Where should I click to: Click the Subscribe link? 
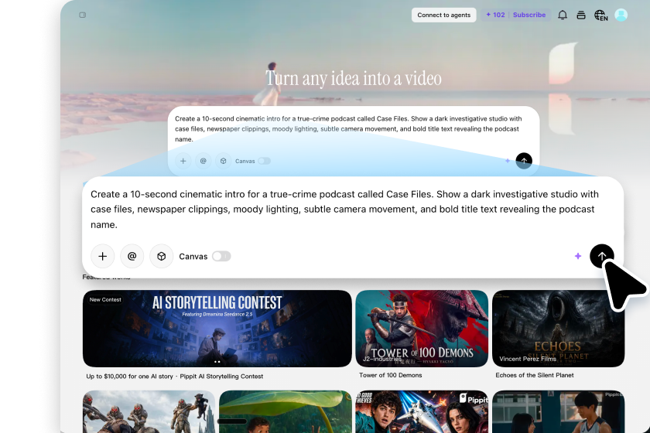click(x=529, y=15)
